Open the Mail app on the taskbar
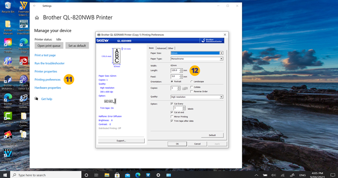 point(127,175)
